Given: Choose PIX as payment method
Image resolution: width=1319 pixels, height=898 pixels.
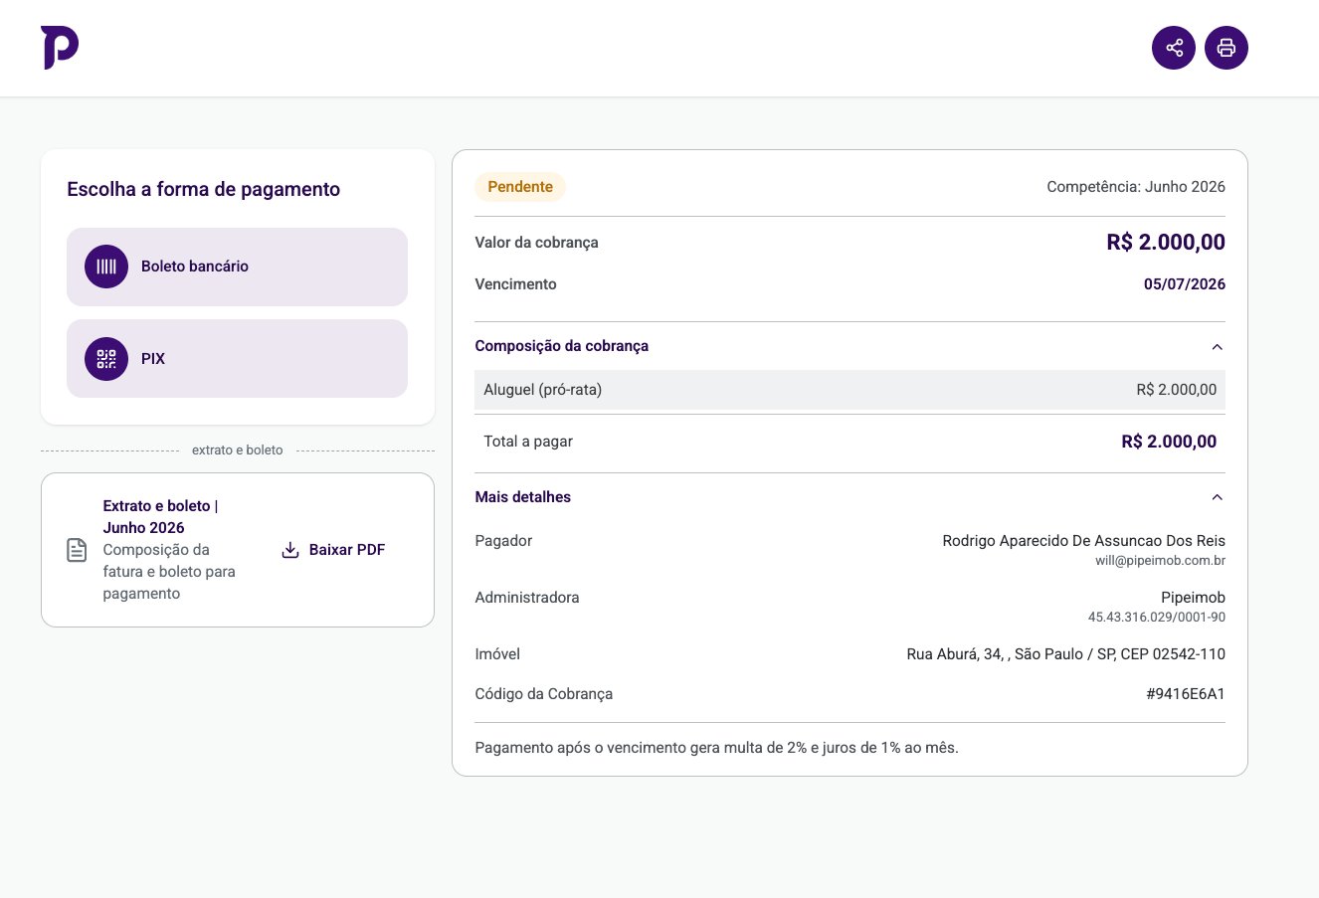Looking at the screenshot, I should (x=237, y=359).
